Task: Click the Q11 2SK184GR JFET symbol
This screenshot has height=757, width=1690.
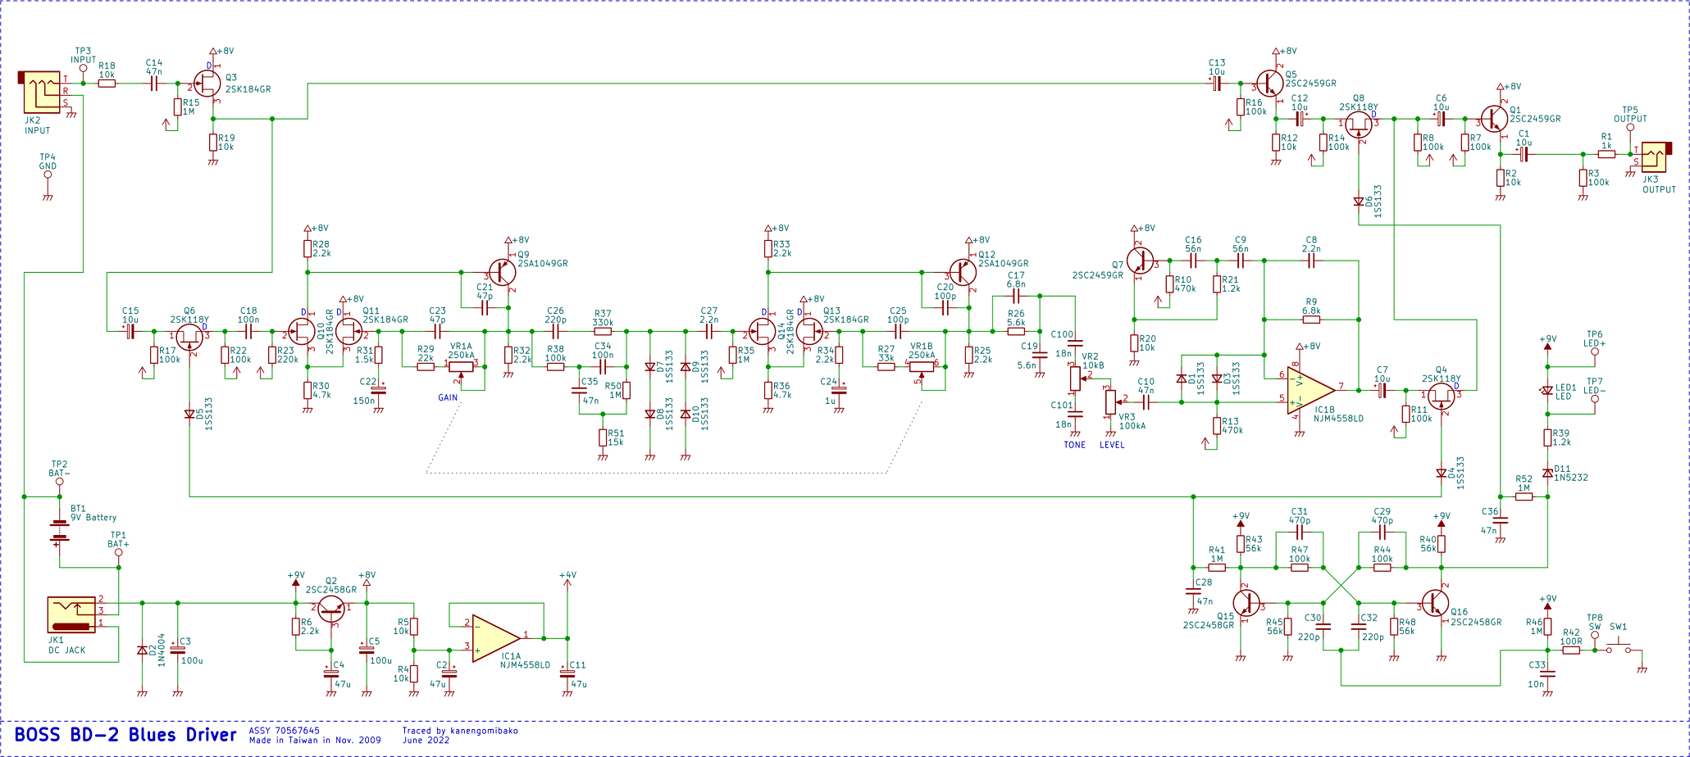Action: pyautogui.click(x=348, y=331)
